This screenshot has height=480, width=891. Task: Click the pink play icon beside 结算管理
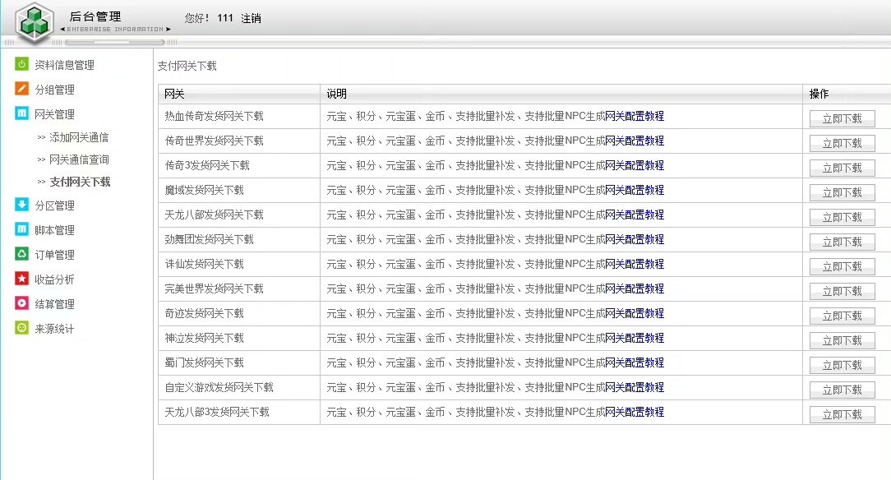click(x=21, y=303)
